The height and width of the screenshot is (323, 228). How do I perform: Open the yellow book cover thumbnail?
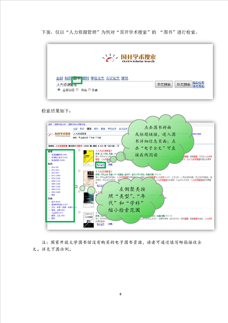tap(87, 158)
